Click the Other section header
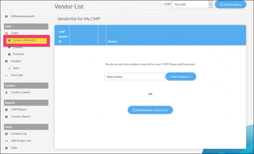The image size is (254, 154). click(x=26, y=127)
